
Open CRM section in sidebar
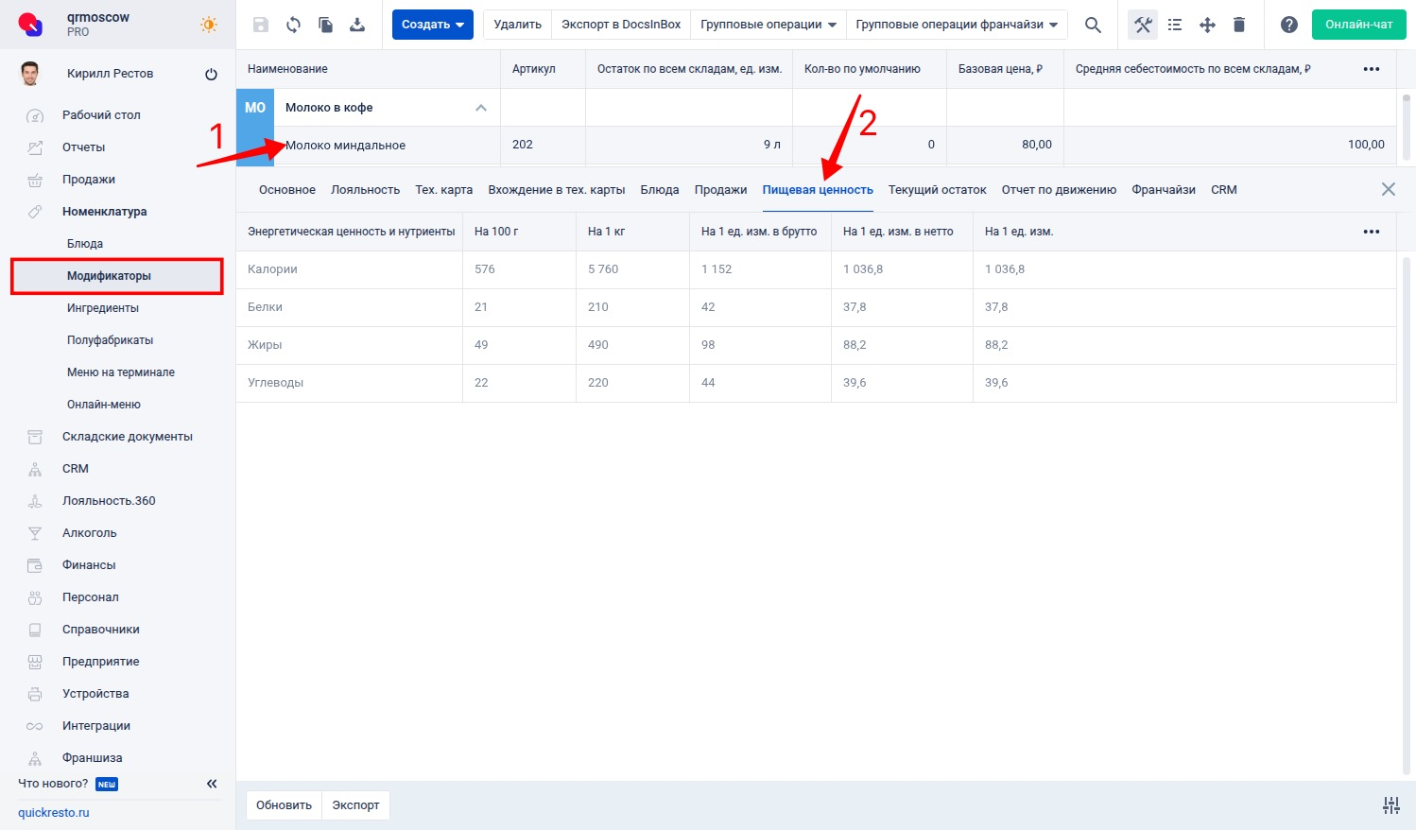76,469
